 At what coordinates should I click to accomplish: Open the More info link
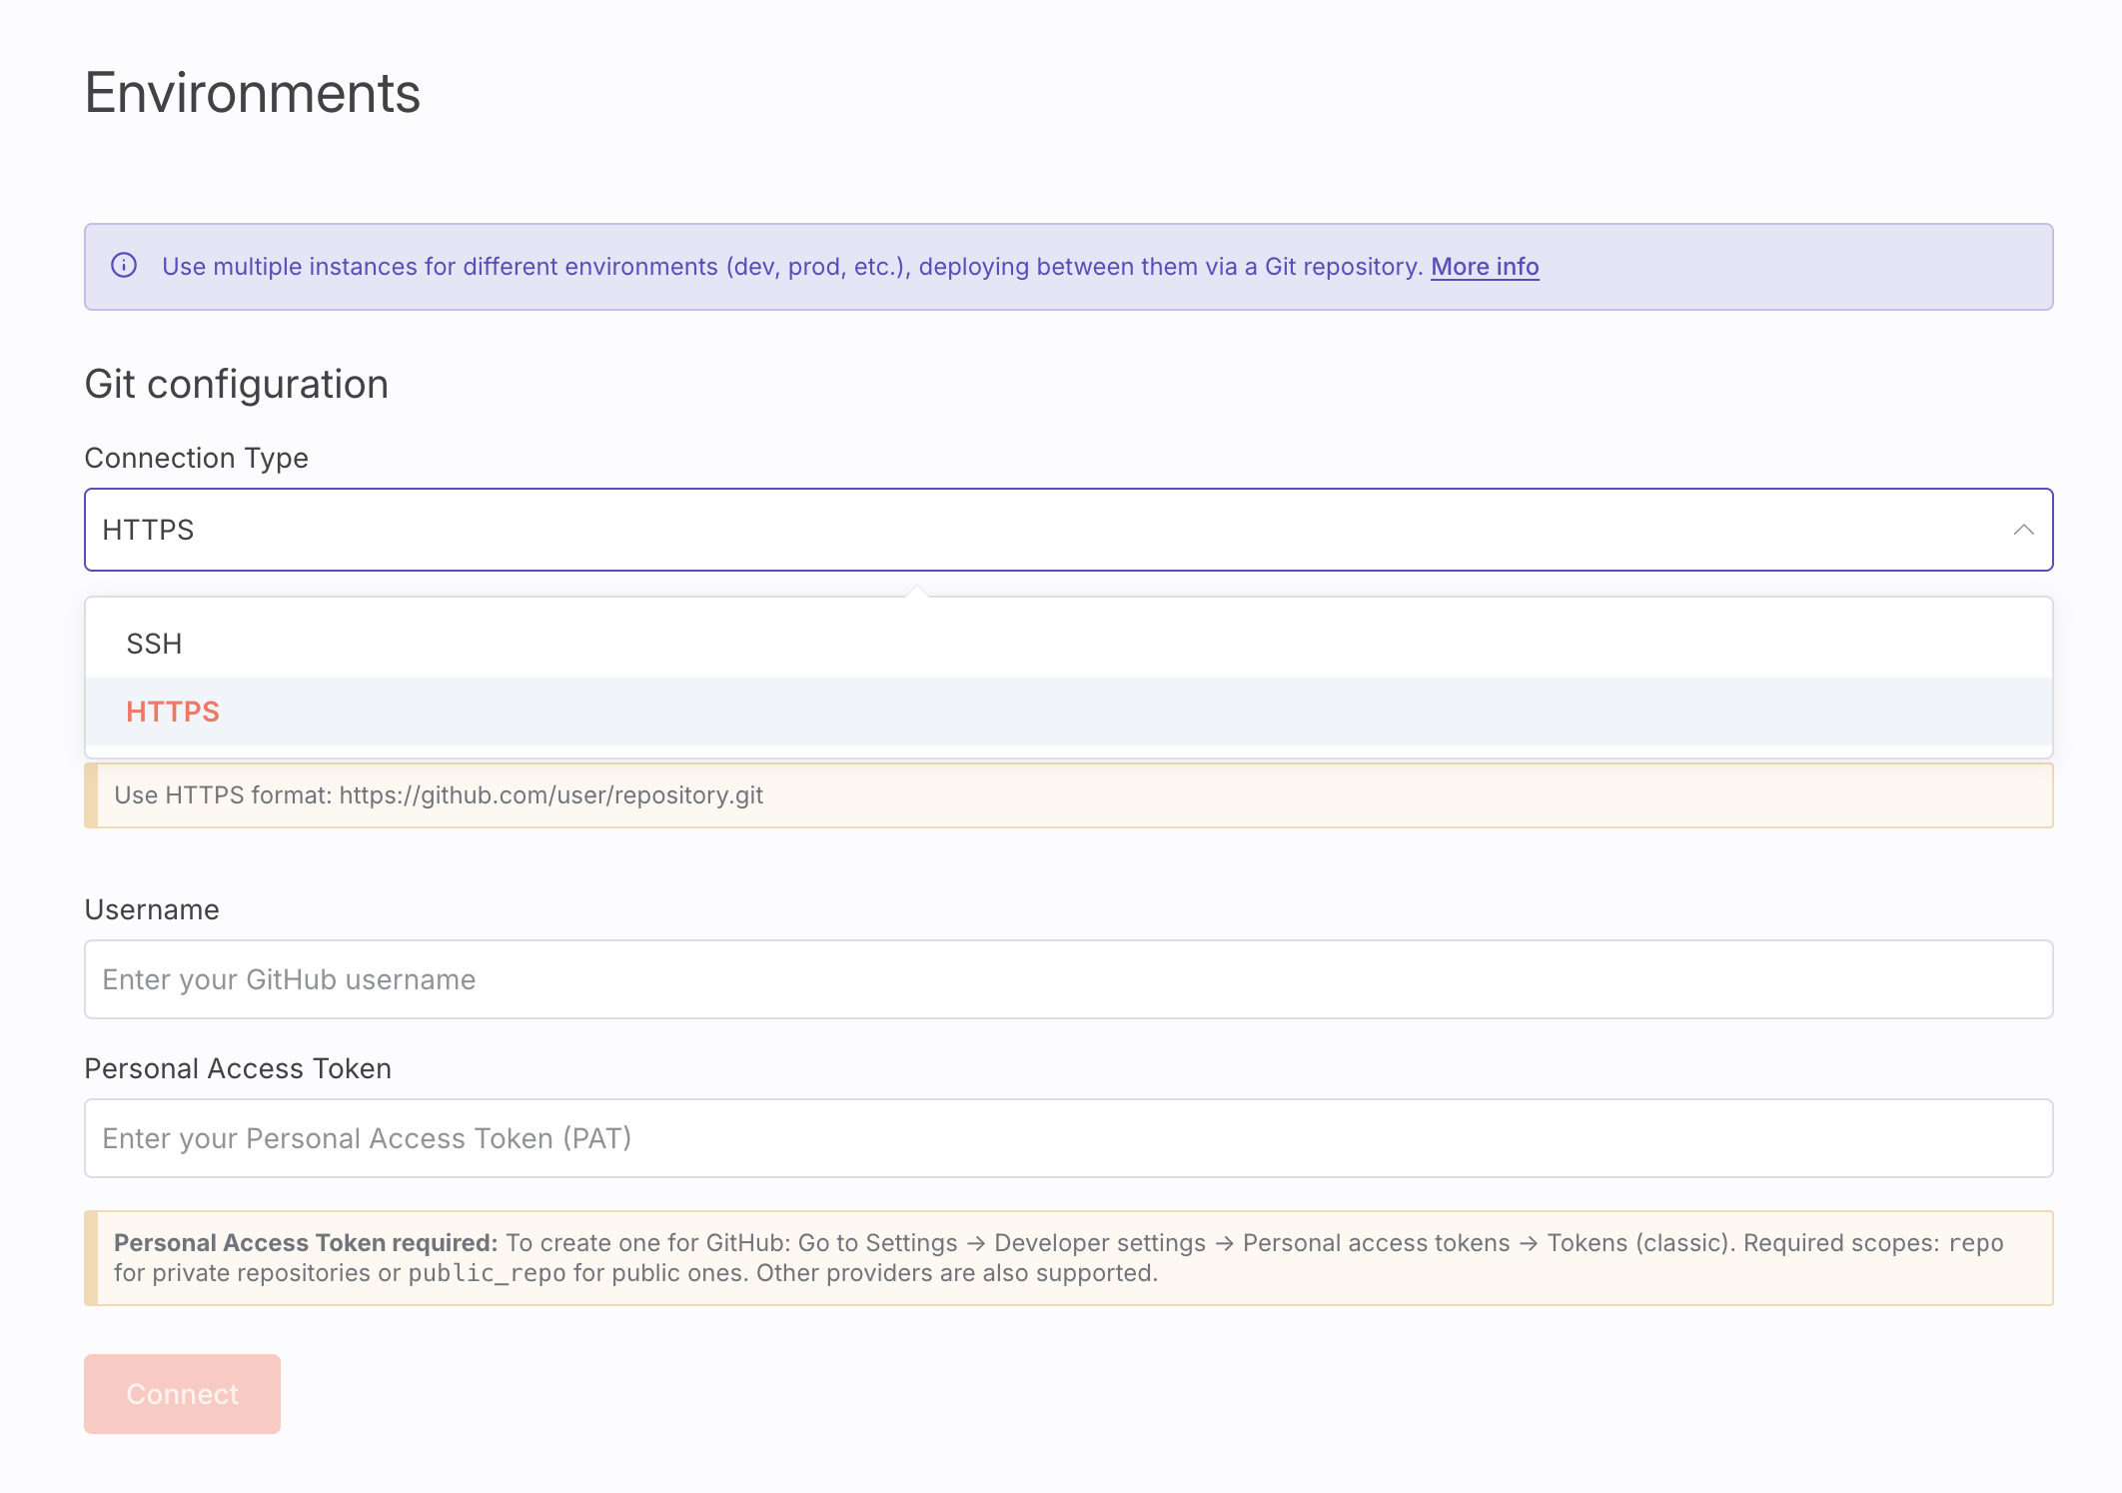[1485, 267]
